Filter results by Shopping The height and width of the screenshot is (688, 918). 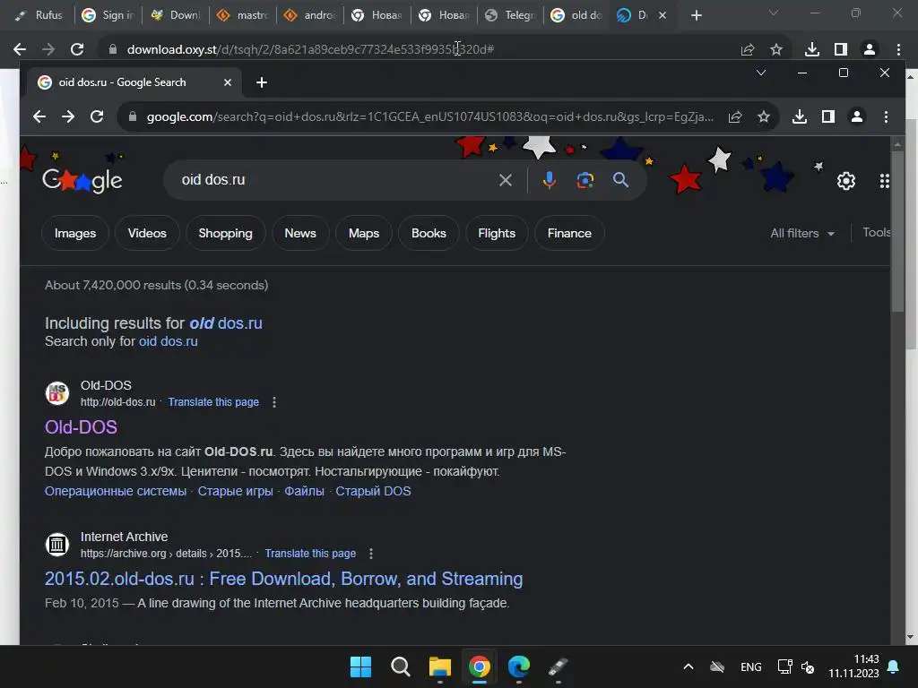225,233
